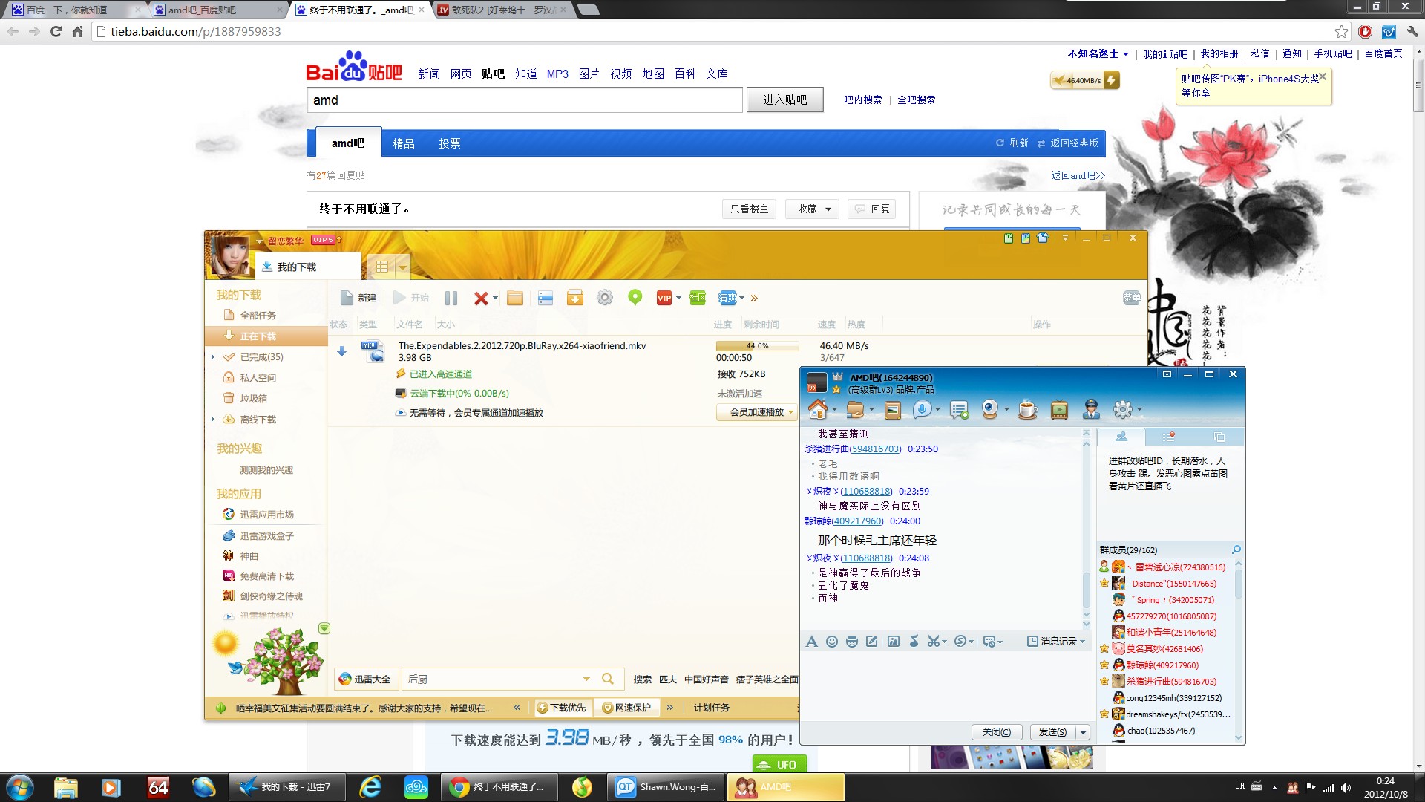Screen dimensions: 1425x802
Task: Click 发送(S) to send the QQ message
Action: click(x=1053, y=732)
